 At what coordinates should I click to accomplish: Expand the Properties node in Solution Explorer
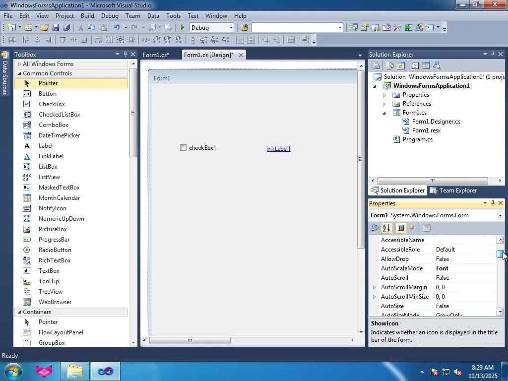(x=384, y=95)
